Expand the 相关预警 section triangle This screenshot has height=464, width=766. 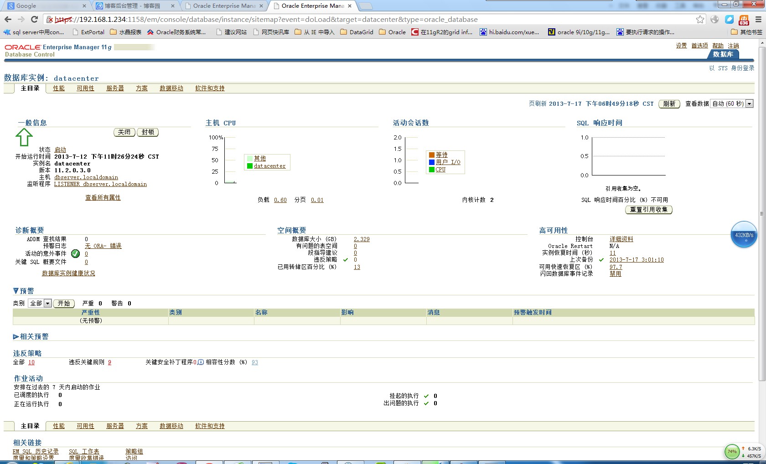(16, 337)
